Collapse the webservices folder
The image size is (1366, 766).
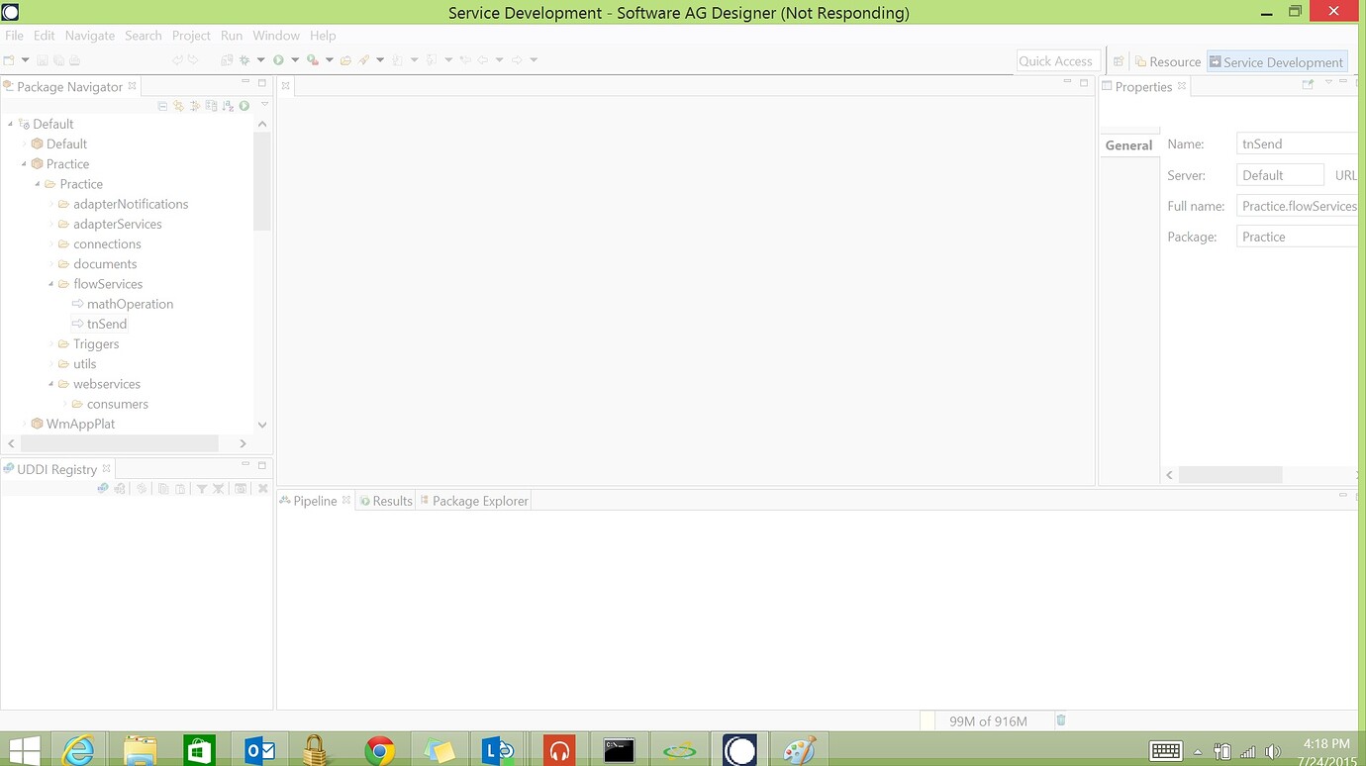[x=51, y=384]
